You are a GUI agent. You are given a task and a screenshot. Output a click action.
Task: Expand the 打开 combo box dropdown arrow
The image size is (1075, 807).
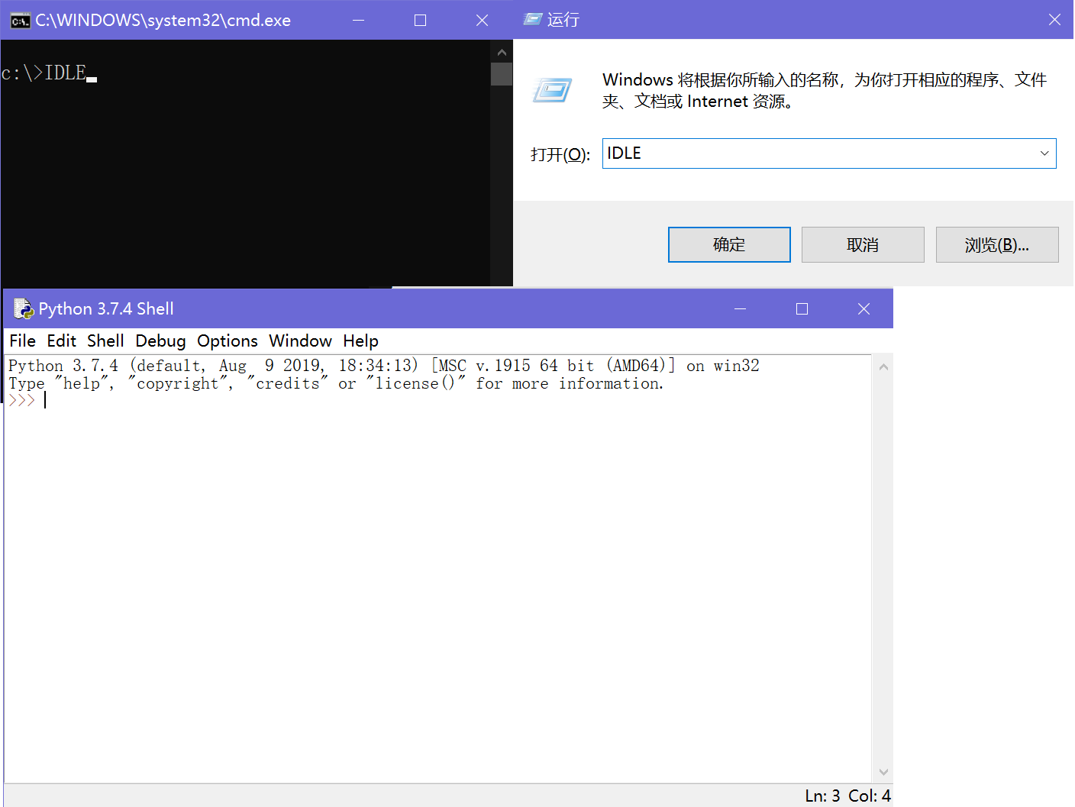1044,153
